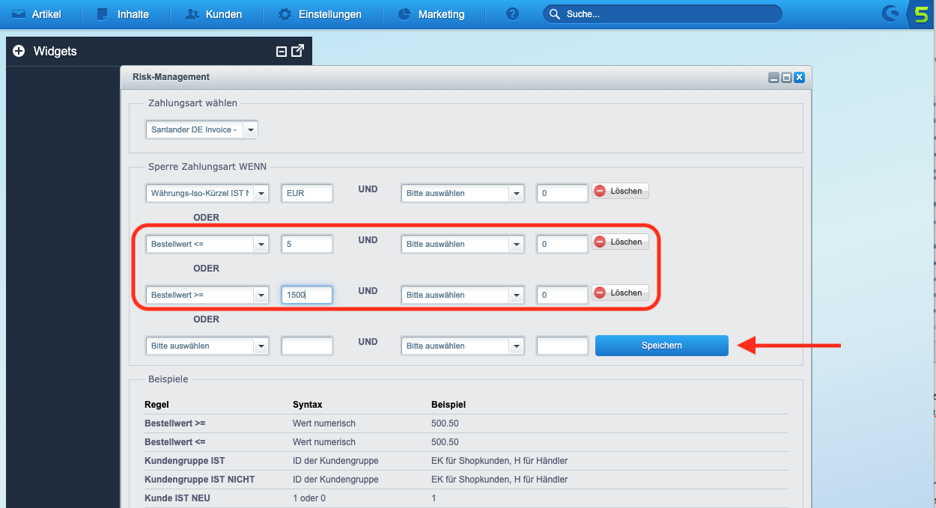This screenshot has height=508, width=936.
Task: Click the Artikel menu icon
Action: (x=19, y=14)
